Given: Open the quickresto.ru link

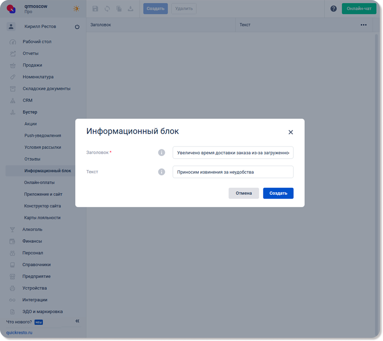Looking at the screenshot, I should pos(19,333).
